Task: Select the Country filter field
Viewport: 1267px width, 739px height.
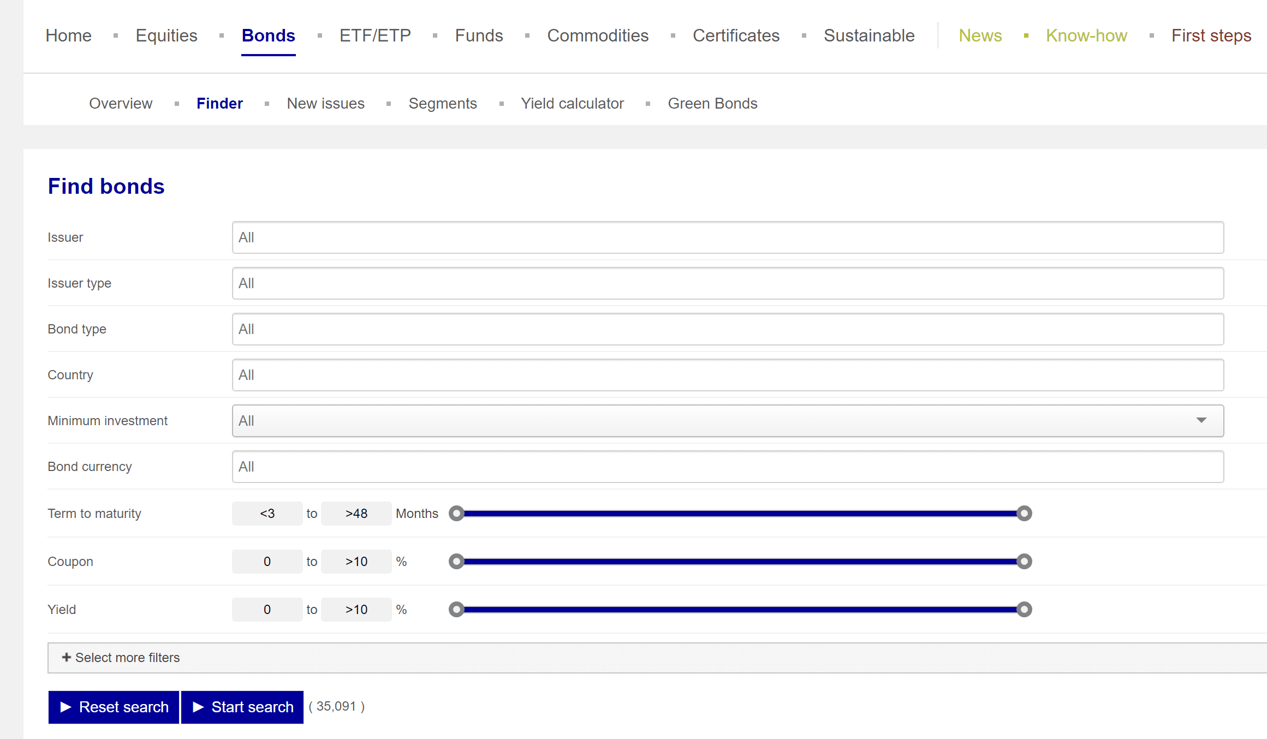Action: click(x=727, y=375)
